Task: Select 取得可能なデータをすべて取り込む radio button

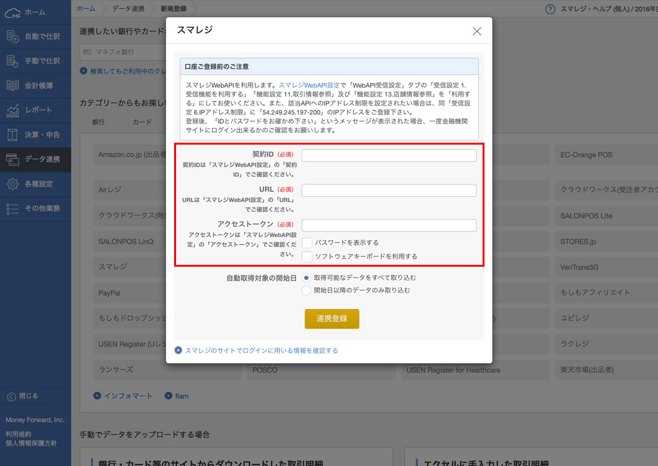Action: pyautogui.click(x=307, y=278)
